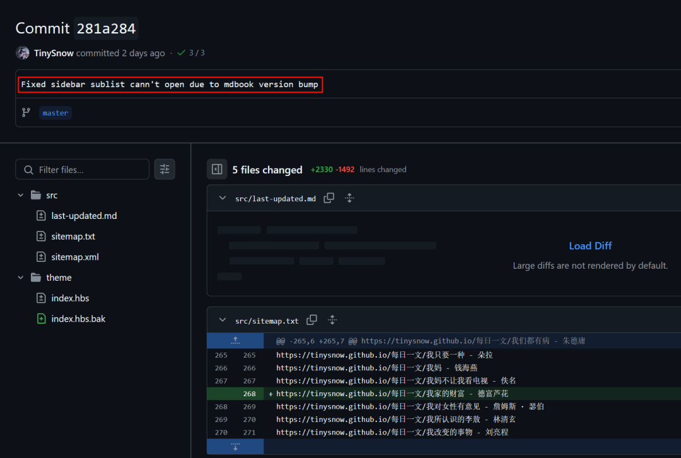Select sitemap.xml in the file tree
The image size is (681, 458).
point(74,257)
